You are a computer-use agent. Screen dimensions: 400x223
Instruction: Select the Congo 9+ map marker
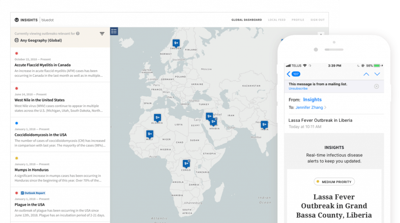[186, 164]
